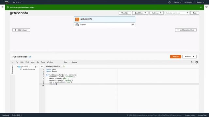Click the top Test button
Screen dimensions: 209x117
click(x=195, y=13)
